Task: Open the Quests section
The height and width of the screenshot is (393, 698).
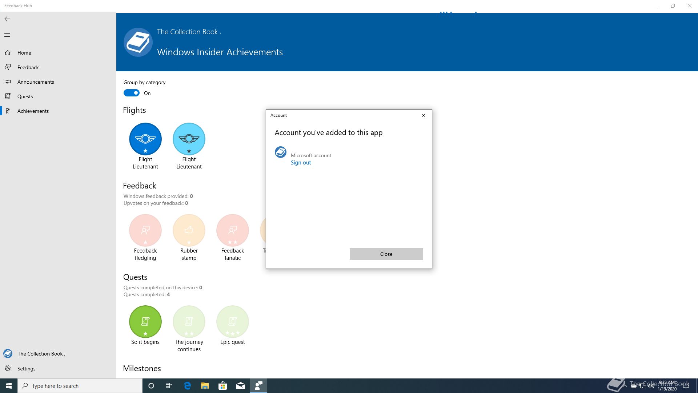Action: click(x=25, y=96)
